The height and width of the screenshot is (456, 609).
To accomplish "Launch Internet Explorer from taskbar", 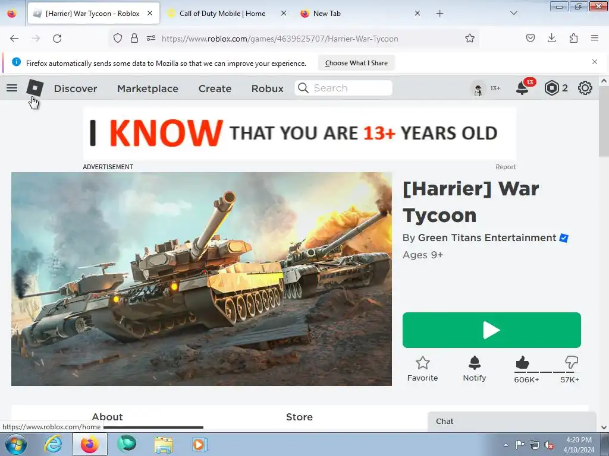I will point(53,444).
